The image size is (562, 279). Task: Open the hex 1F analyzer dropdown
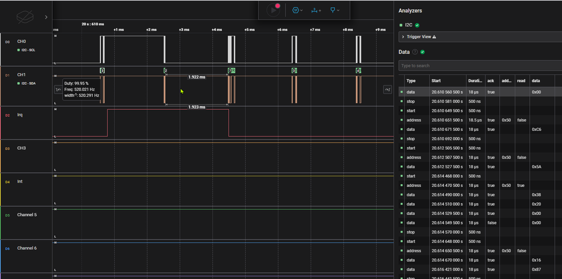point(298,10)
